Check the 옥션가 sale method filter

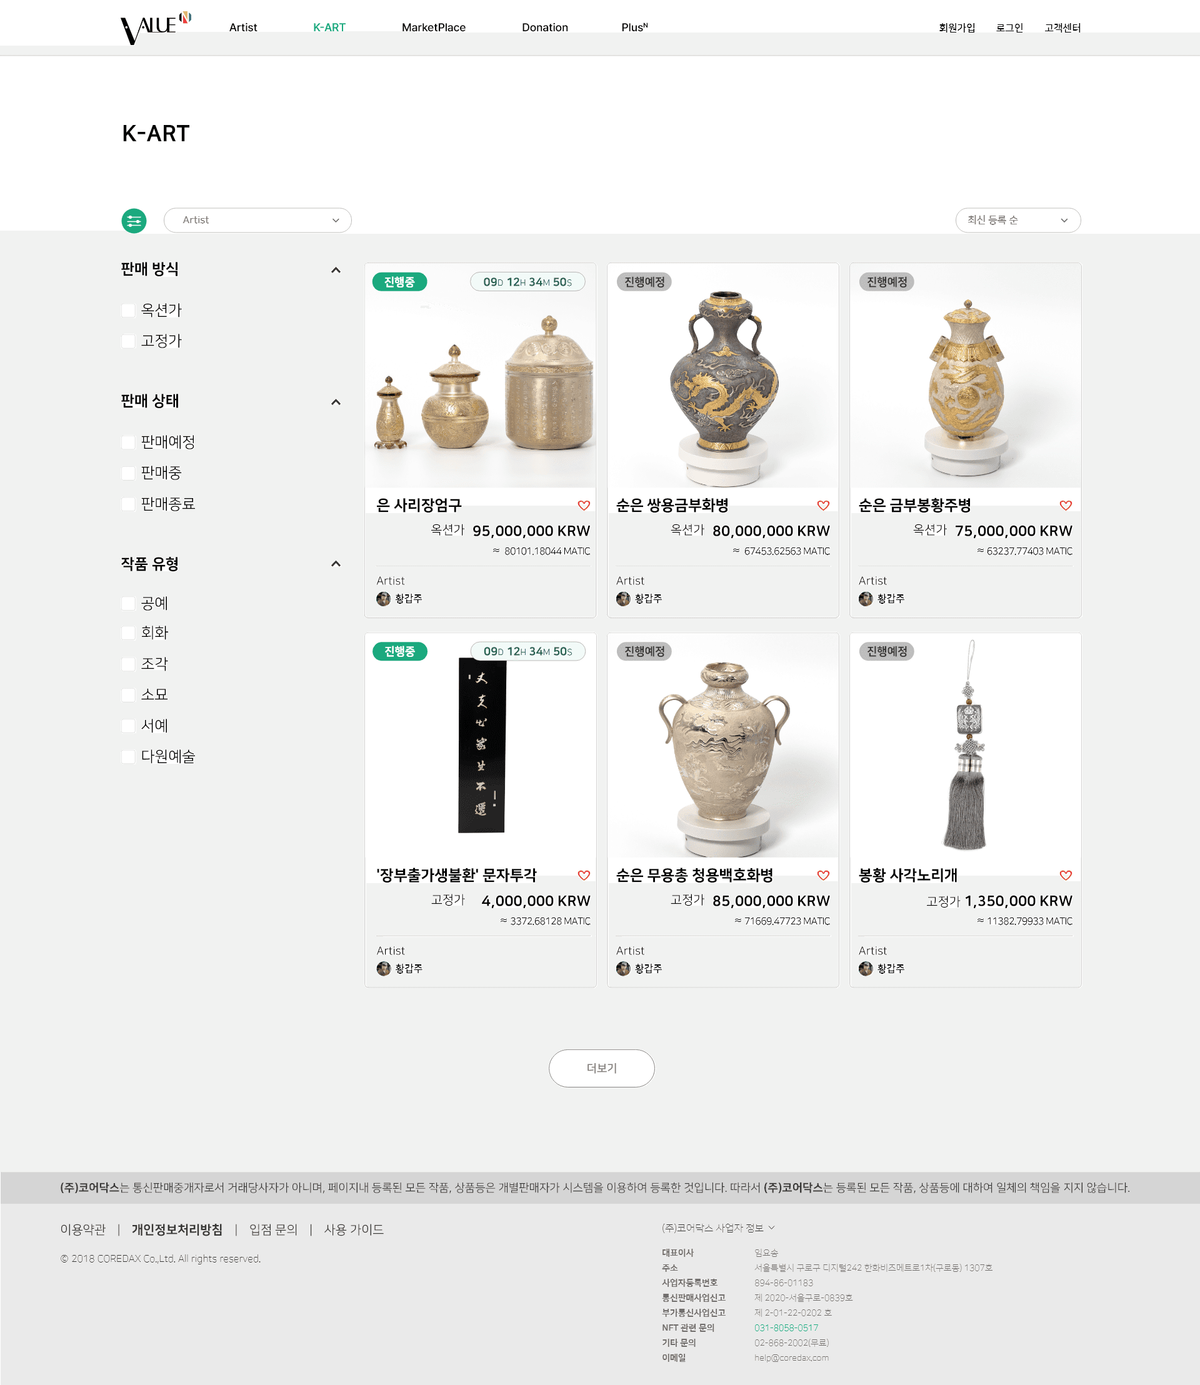coord(128,310)
